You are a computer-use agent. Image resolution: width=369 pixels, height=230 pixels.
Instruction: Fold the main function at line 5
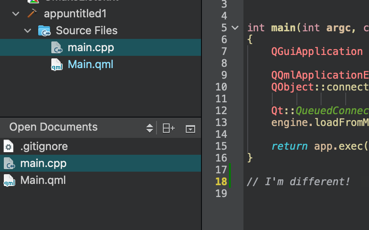click(235, 28)
